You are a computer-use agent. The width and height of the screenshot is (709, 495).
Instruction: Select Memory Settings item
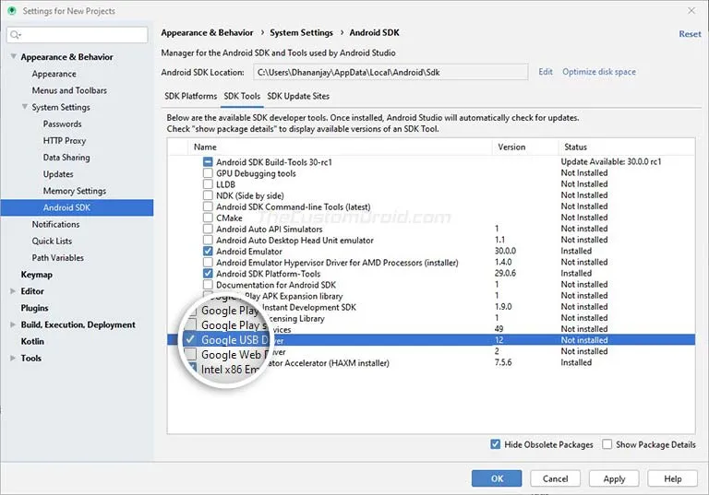point(75,191)
